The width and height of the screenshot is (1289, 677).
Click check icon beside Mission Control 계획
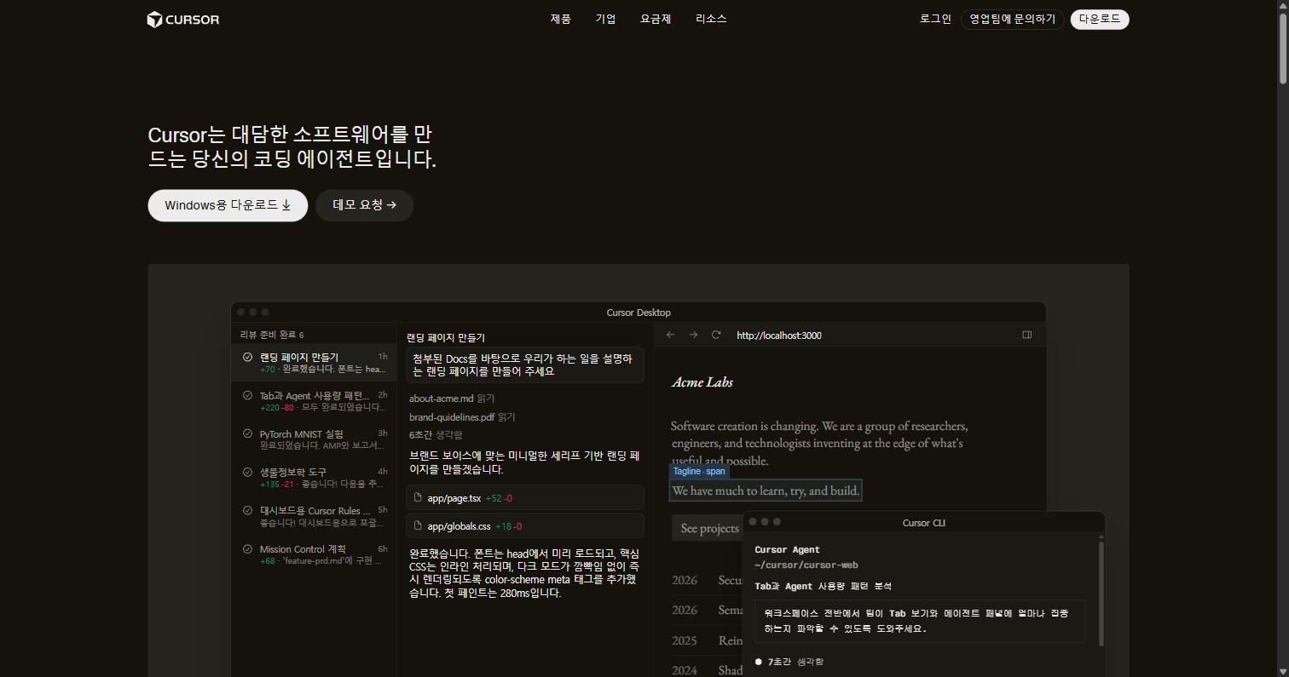click(247, 549)
